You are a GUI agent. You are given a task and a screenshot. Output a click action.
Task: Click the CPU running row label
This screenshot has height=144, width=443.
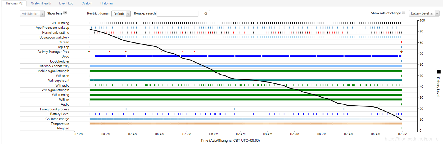(x=60, y=23)
